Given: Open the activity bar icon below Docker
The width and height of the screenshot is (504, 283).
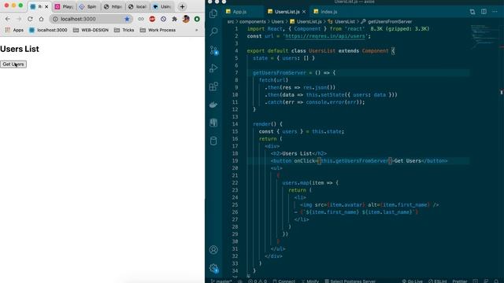Looking at the screenshot, I should 213,123.
